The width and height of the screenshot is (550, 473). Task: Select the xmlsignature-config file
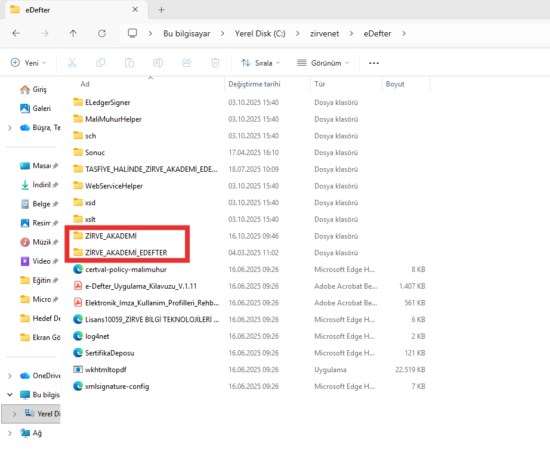pos(111,387)
